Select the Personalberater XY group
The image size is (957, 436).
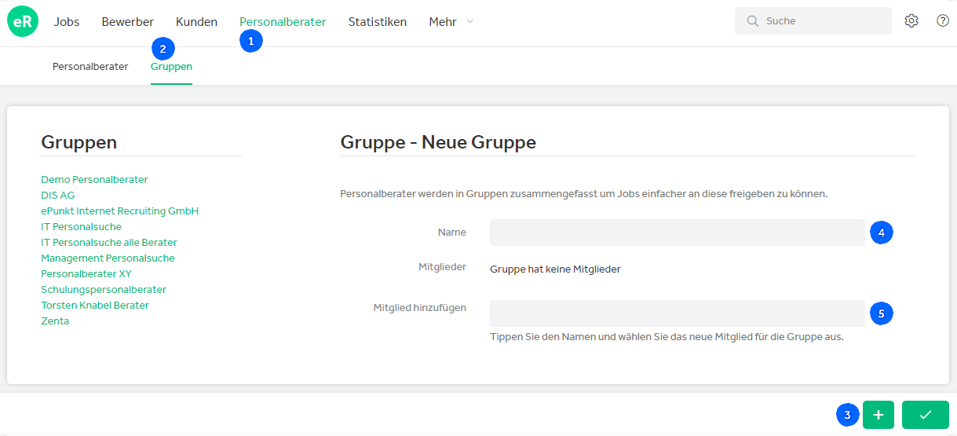click(x=86, y=274)
